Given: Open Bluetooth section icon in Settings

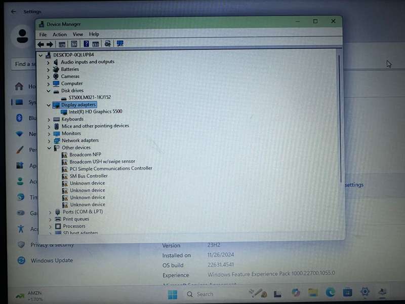Looking at the screenshot, I should tap(19, 118).
